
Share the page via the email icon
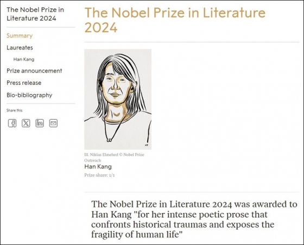(53, 123)
